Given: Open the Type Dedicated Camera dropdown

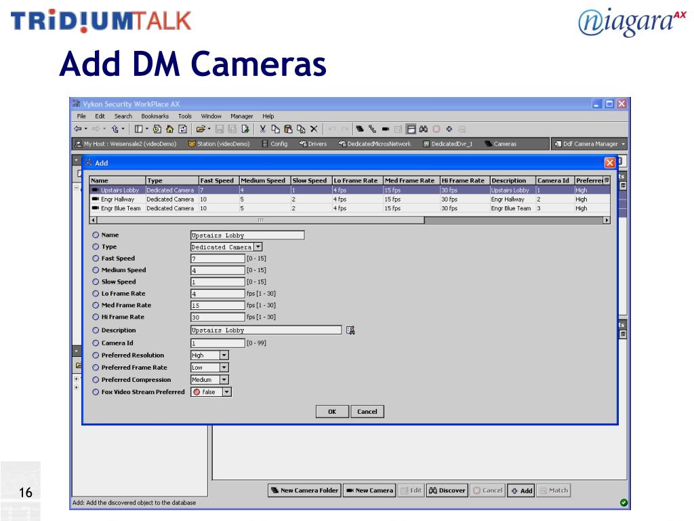Looking at the screenshot, I should [258, 247].
